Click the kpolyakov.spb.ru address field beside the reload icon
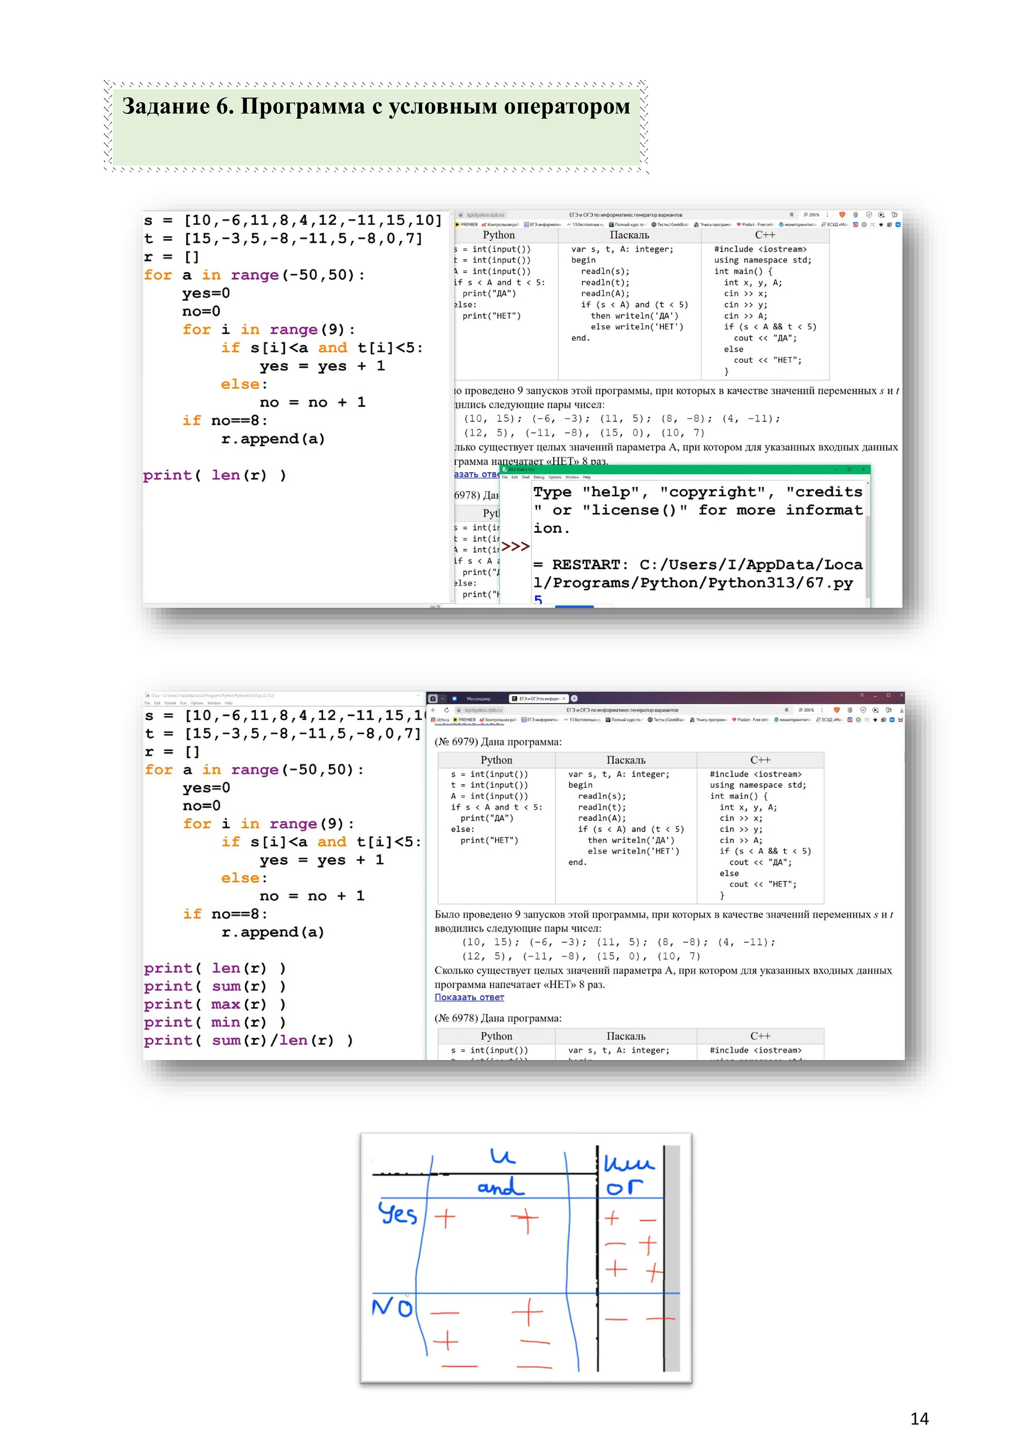Viewport: 1027px width, 1453px height. (x=483, y=710)
